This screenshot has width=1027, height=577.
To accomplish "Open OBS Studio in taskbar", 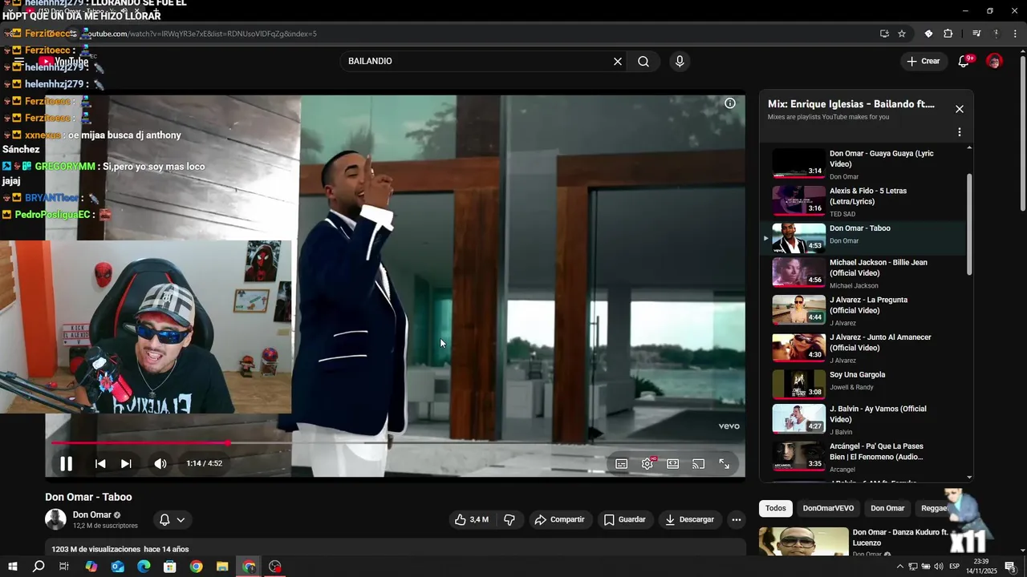I will (x=275, y=567).
